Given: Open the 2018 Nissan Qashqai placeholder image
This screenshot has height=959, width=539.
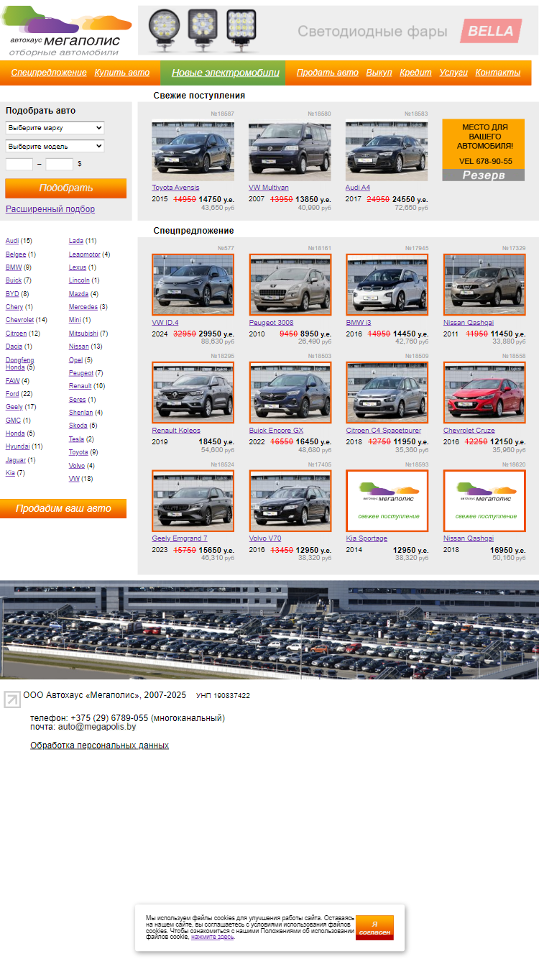Looking at the screenshot, I should 484,501.
